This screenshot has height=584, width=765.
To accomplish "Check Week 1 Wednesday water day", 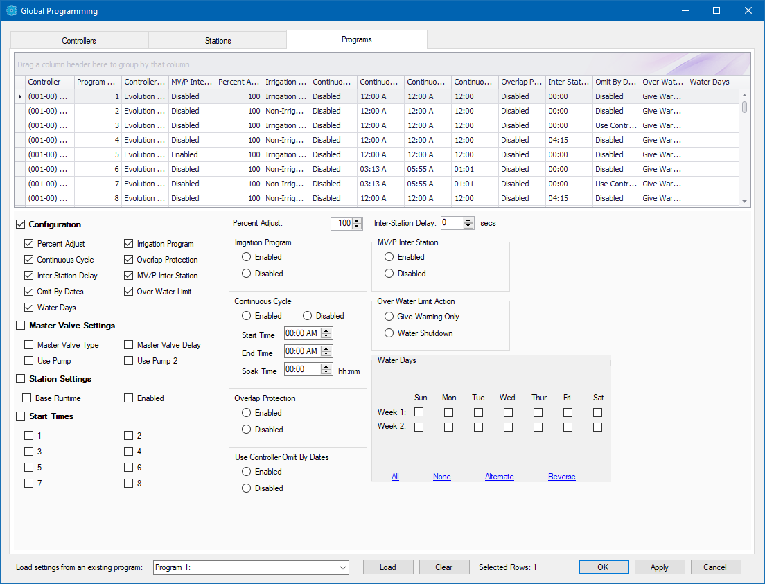I will pyautogui.click(x=508, y=412).
